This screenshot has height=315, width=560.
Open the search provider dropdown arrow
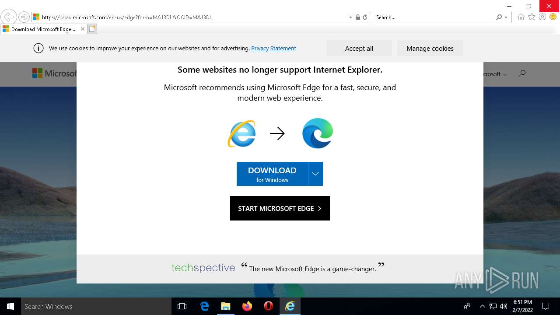tap(506, 17)
